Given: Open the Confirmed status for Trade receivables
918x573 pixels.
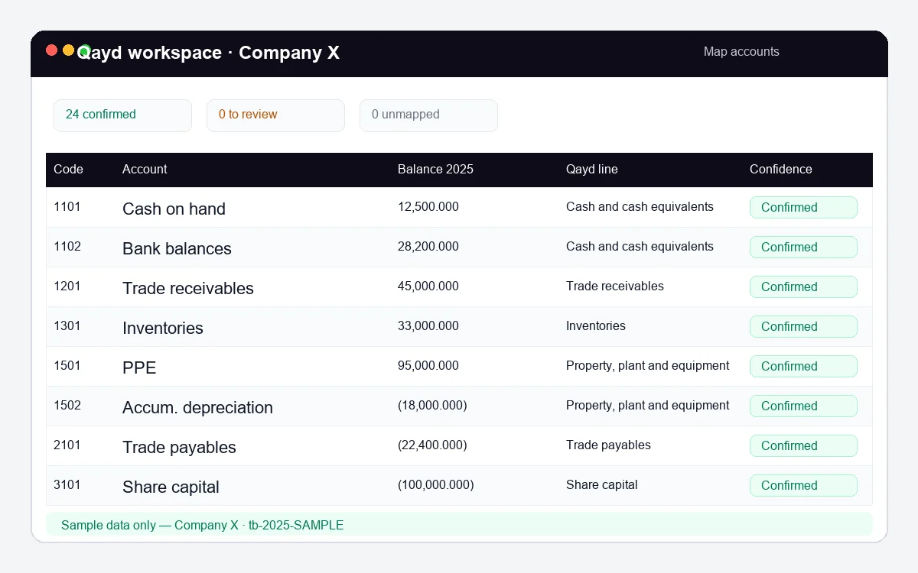Looking at the screenshot, I should [x=803, y=286].
